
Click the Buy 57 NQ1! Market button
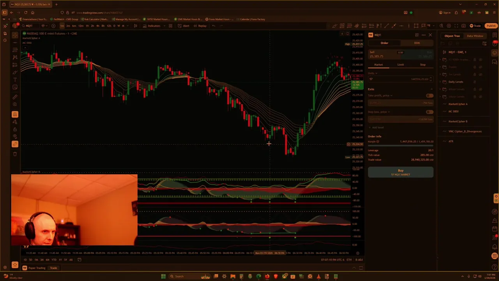point(400,172)
